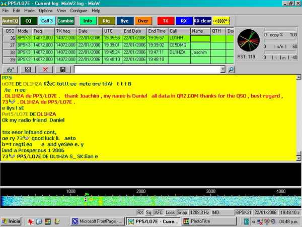
Task: Toggle AFC in the status bar
Action: tap(159, 212)
